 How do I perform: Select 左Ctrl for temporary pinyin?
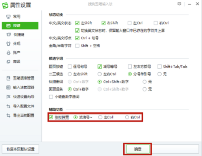coord(100,117)
